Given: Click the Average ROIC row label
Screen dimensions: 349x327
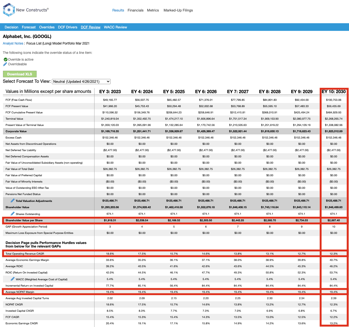Looking at the screenshot, I should tap(14, 266).
